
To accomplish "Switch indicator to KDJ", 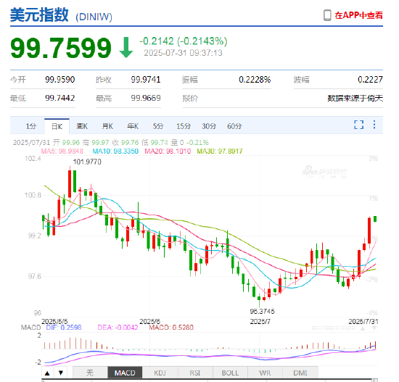I will (x=160, y=373).
